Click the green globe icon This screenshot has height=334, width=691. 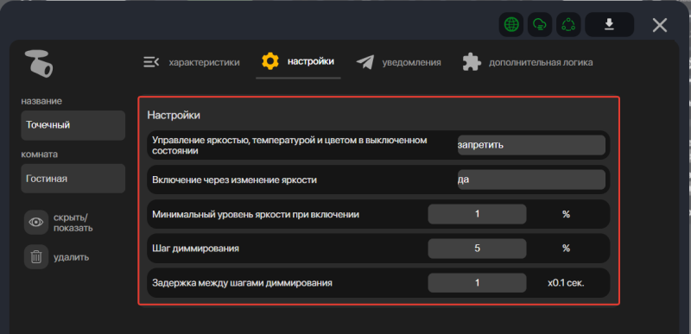[511, 25]
